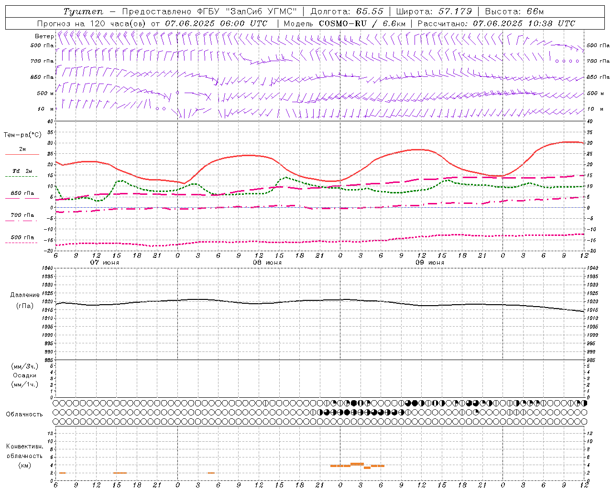Click the '08 июня' date label
The image size is (612, 489).
pos(267,263)
